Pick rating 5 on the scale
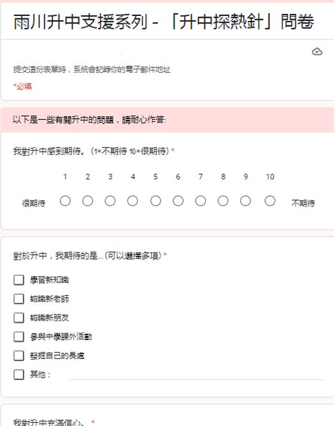This screenshot has height=426, width=334. pos(156,201)
